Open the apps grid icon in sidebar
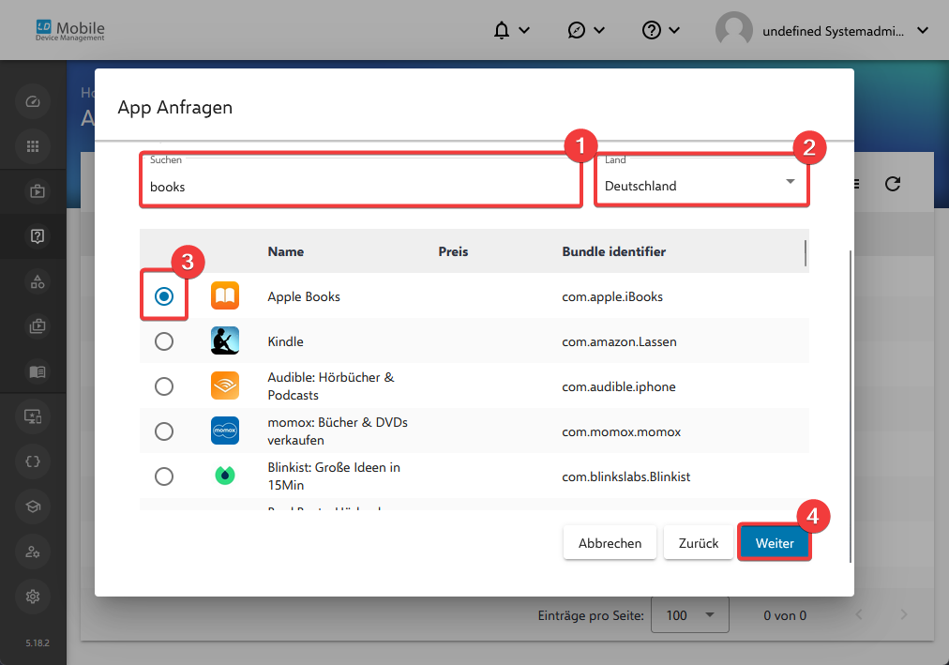Screen dimensions: 949x665 [x=33, y=145]
